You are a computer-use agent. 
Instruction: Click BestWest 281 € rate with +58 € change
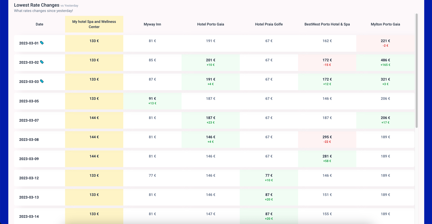pos(327,159)
